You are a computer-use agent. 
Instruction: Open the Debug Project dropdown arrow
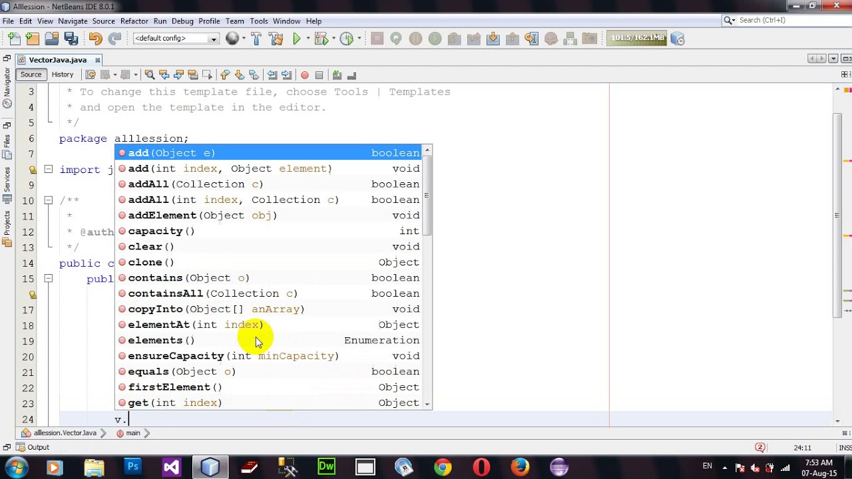[x=332, y=39]
